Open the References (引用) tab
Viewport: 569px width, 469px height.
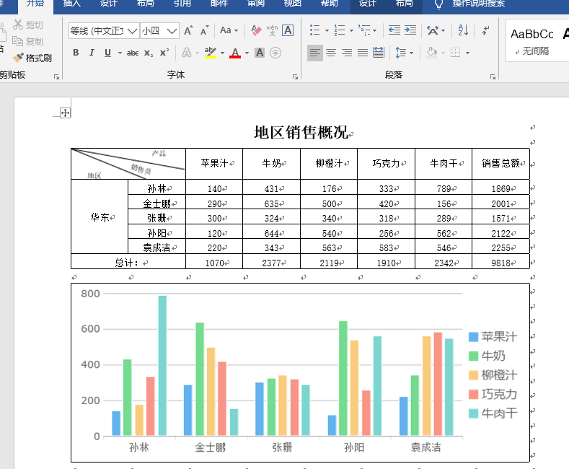[182, 4]
